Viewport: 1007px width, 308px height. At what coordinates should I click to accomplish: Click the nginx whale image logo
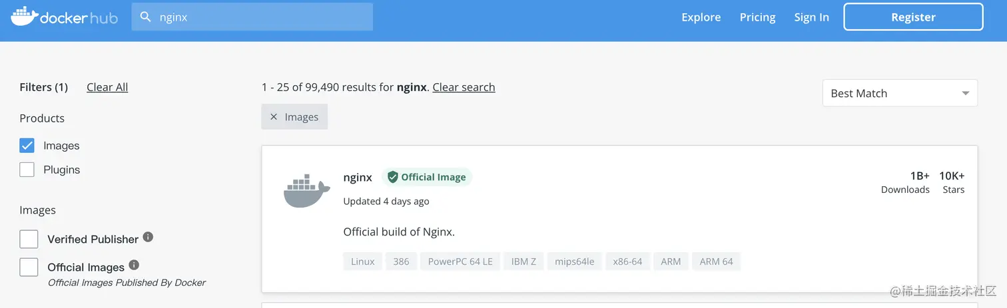(306, 191)
